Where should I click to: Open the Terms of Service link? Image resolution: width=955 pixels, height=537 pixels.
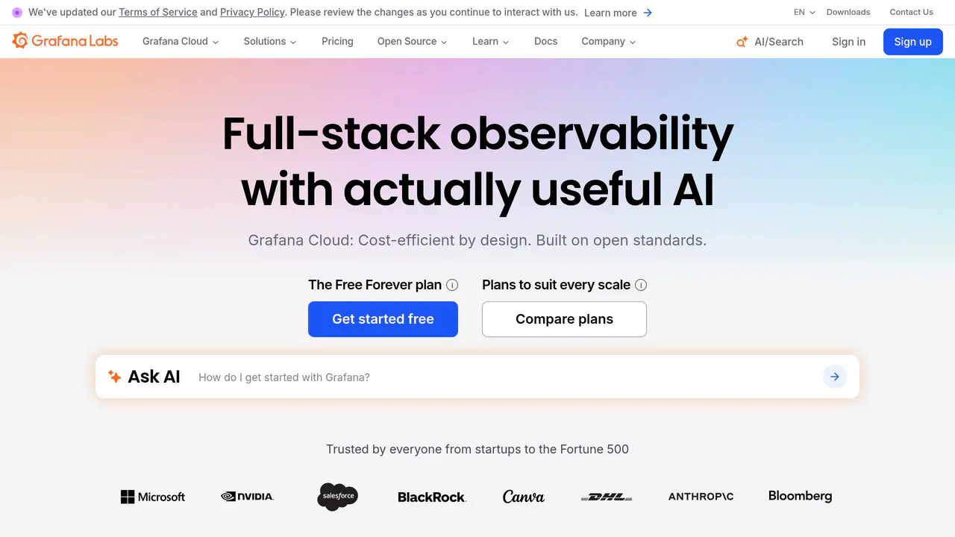coord(158,12)
